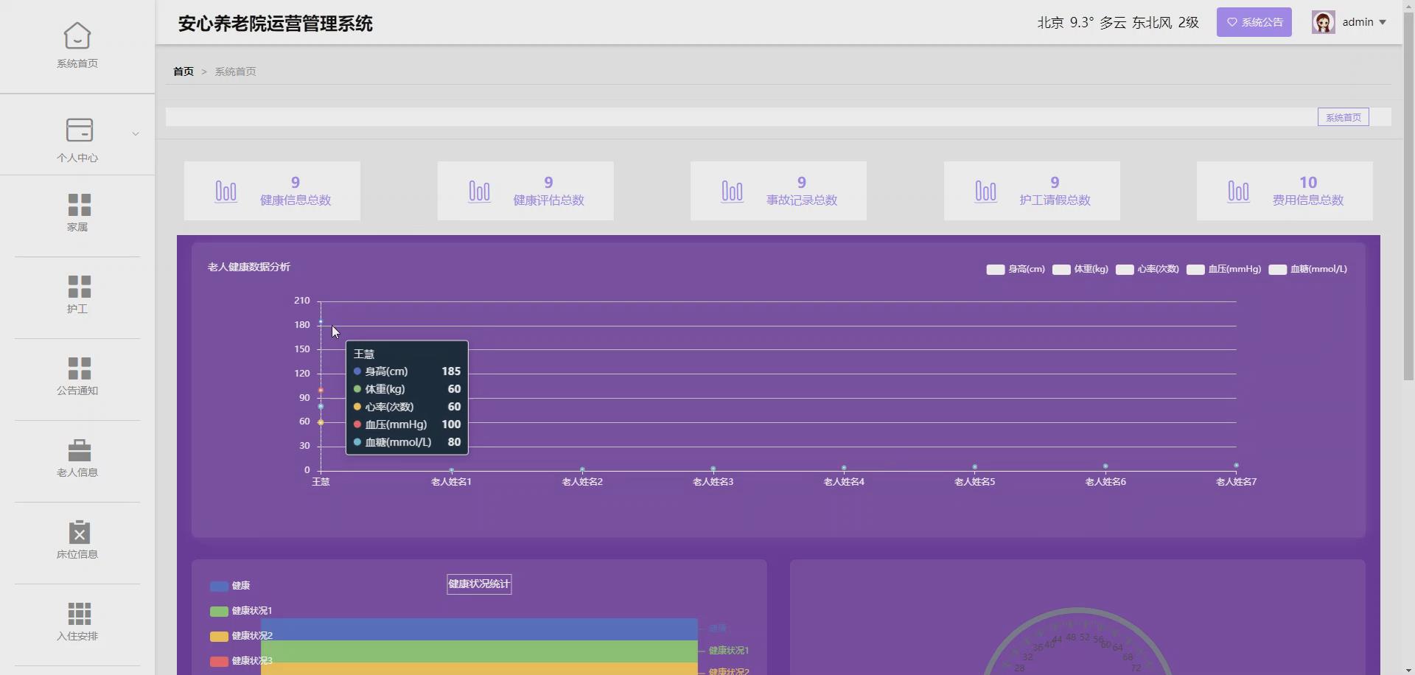Screen dimensions: 1415x675
Task: Open the 系统首页 house icon in sidebar
Action: click(77, 35)
